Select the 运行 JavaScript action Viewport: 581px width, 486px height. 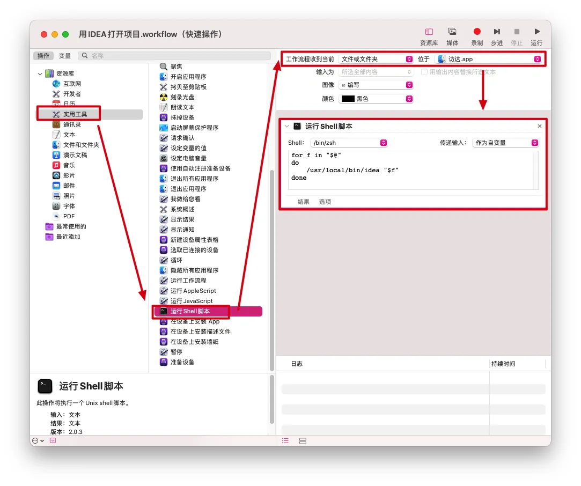coord(186,301)
